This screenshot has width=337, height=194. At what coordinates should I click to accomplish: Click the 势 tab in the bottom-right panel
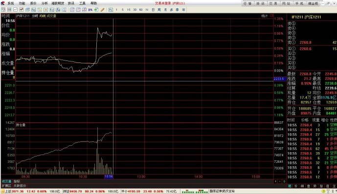point(315,186)
